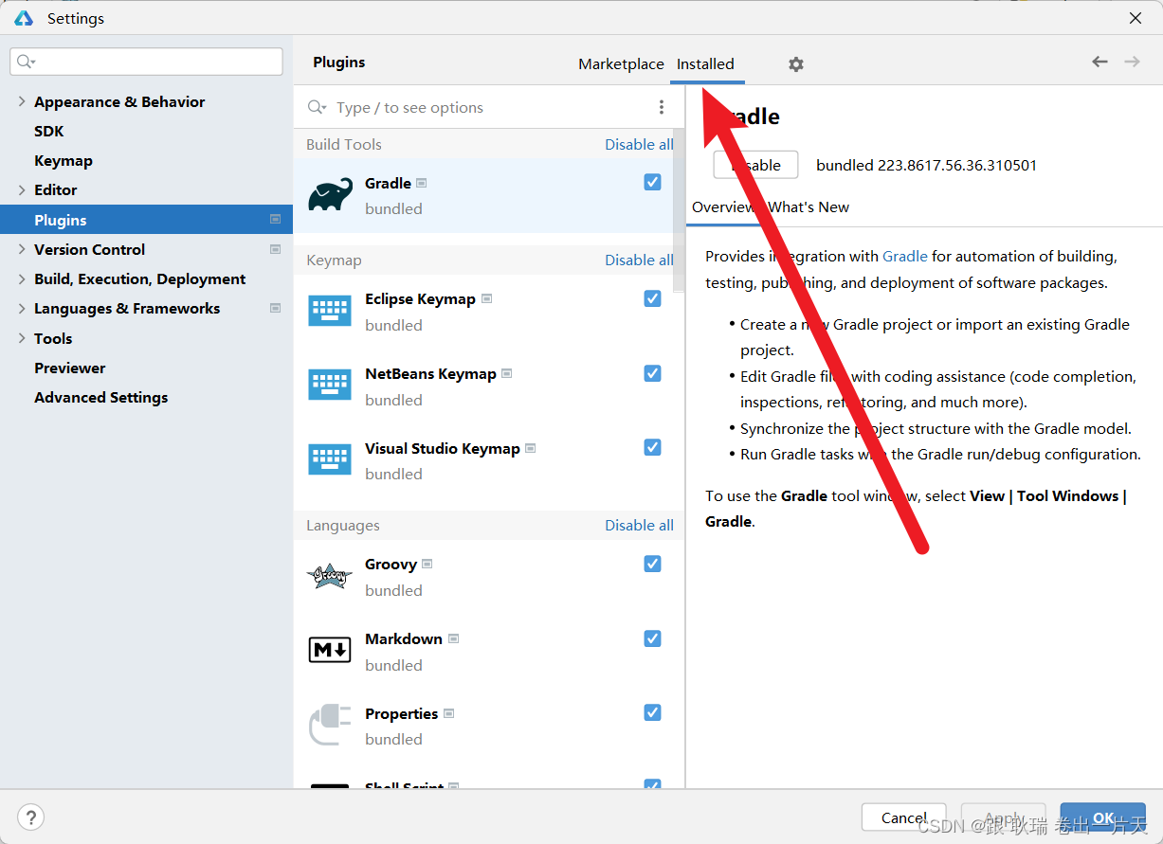Select the Overview tab

coord(722,207)
